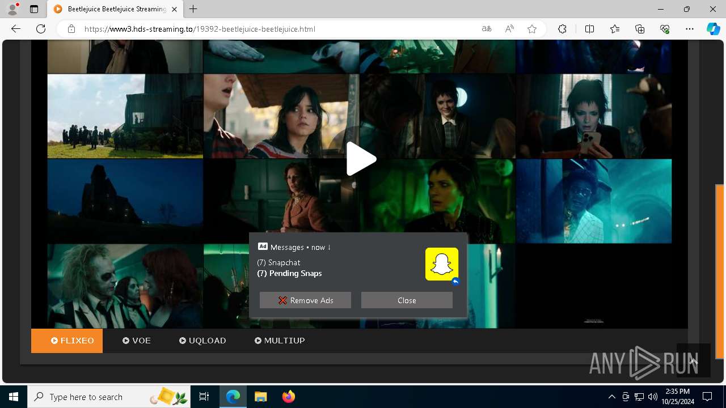Image resolution: width=726 pixels, height=408 pixels.
Task: Open the Snapchat ghost logo ad
Action: [x=442, y=264]
